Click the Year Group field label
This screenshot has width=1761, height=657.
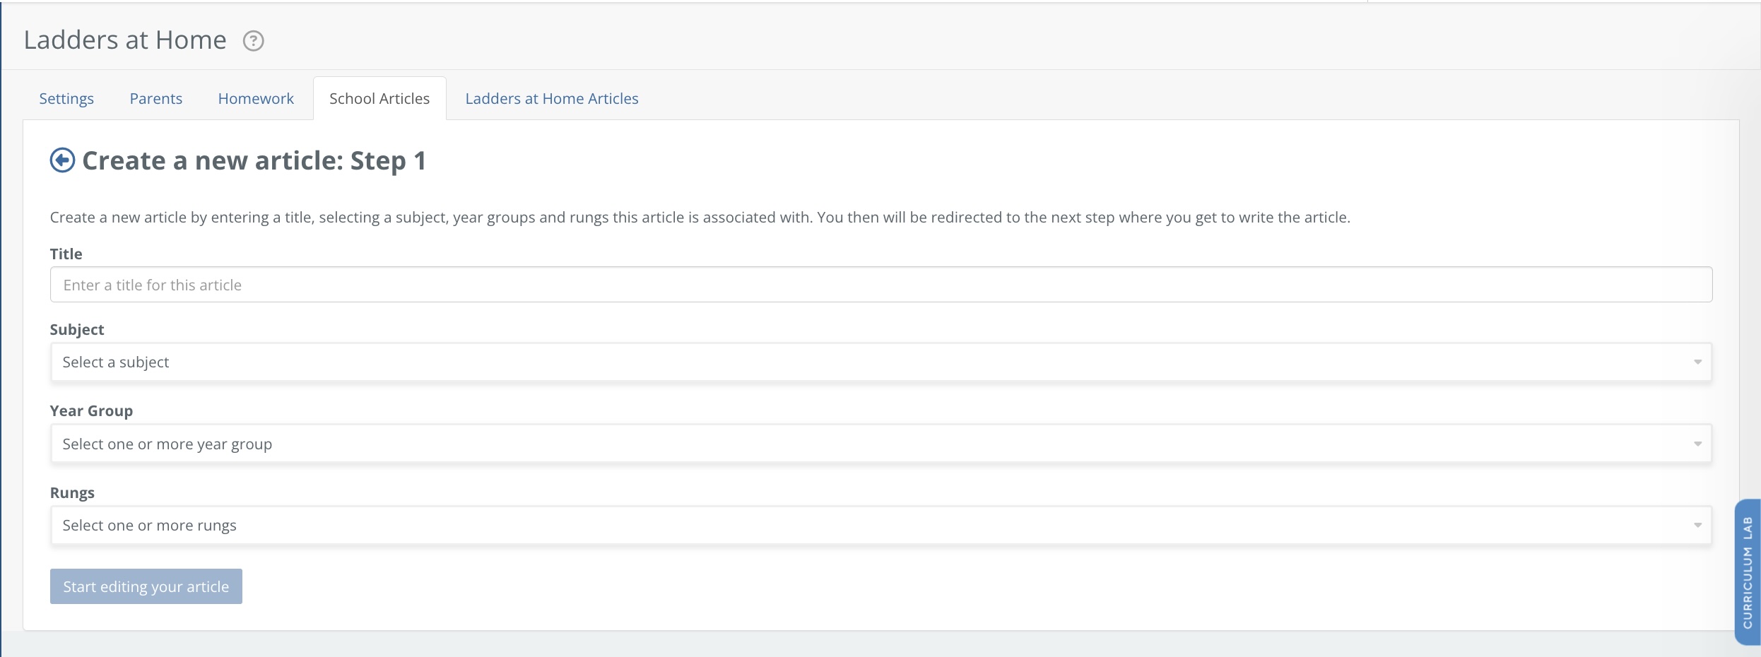point(91,411)
